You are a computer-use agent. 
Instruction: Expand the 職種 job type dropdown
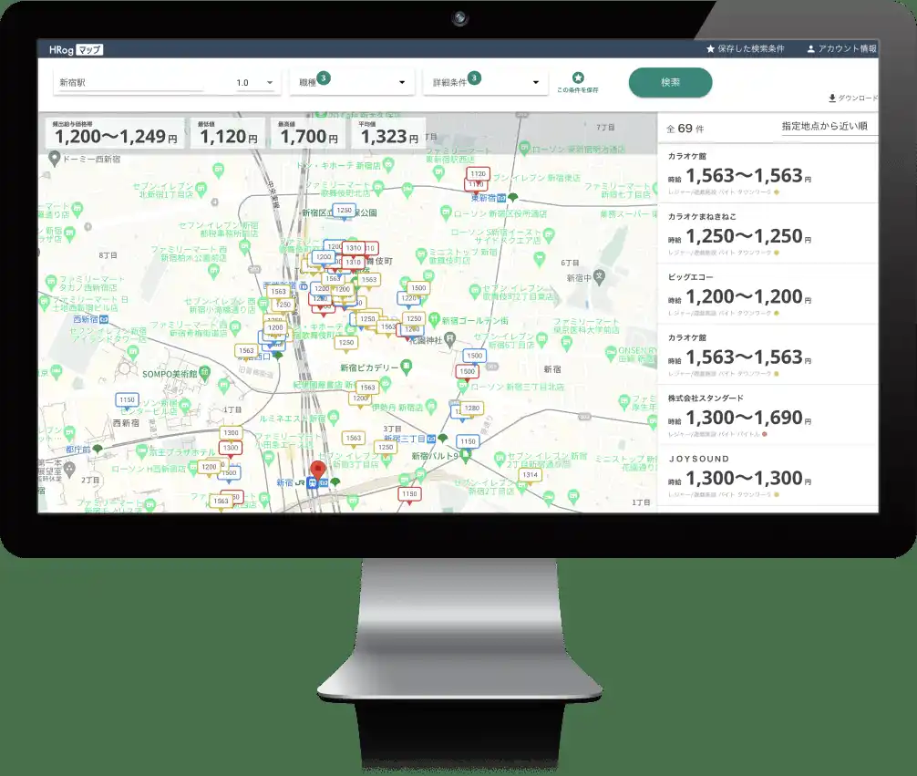(352, 83)
